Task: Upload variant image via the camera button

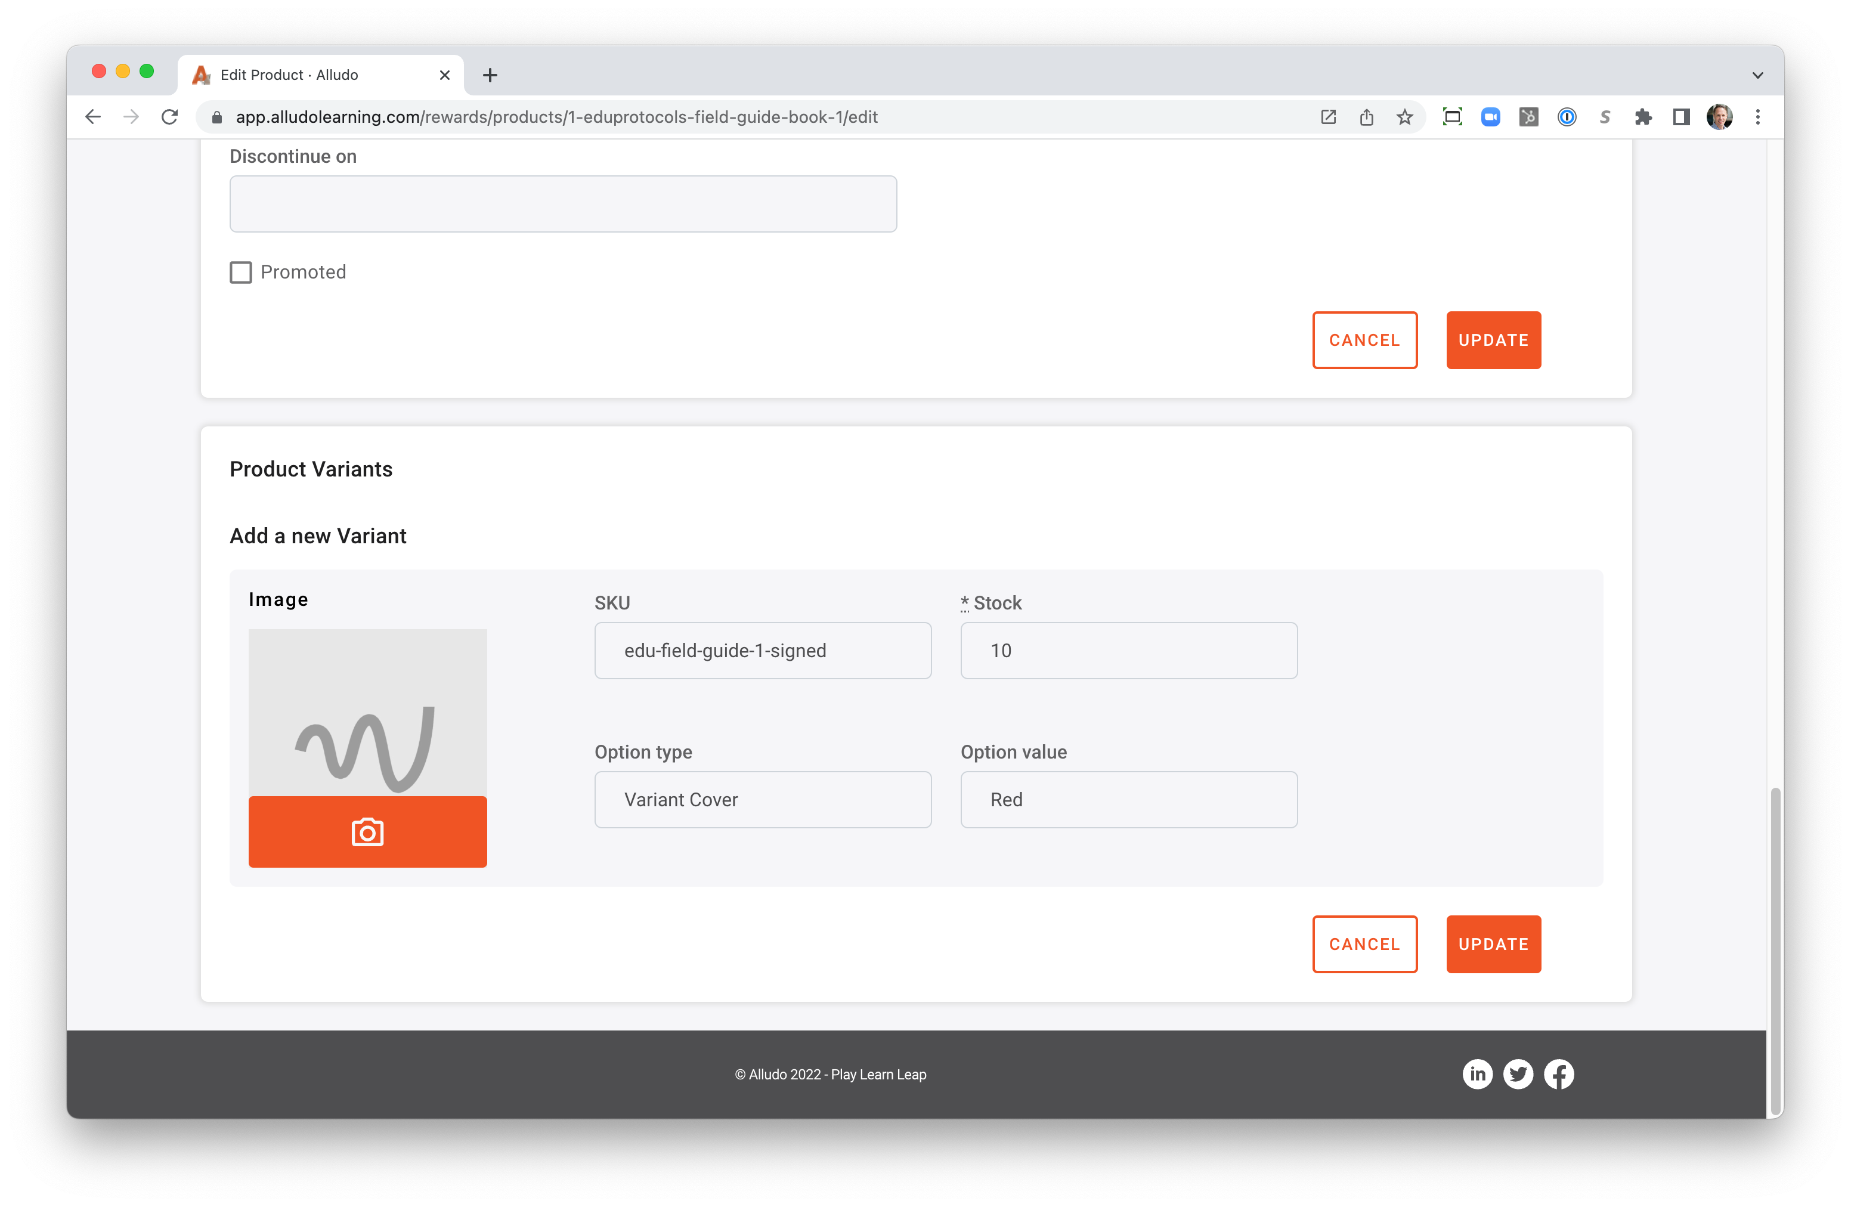Action: pos(367,831)
